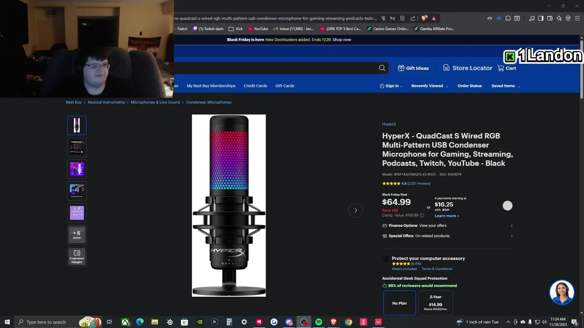This screenshot has height=328, width=584.
Task: Select the first microphone thumbnail
Action: pos(77,125)
